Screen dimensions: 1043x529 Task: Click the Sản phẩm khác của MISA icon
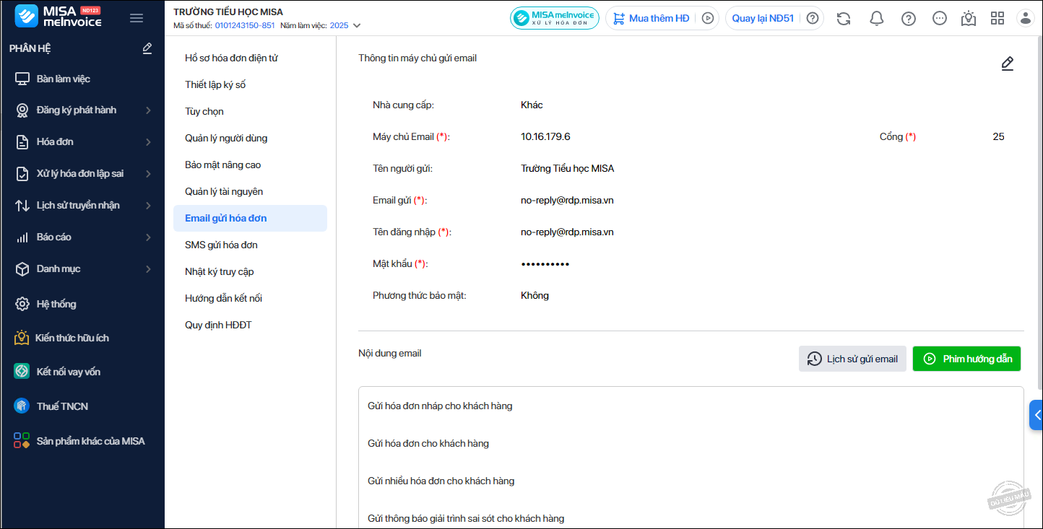pos(22,441)
